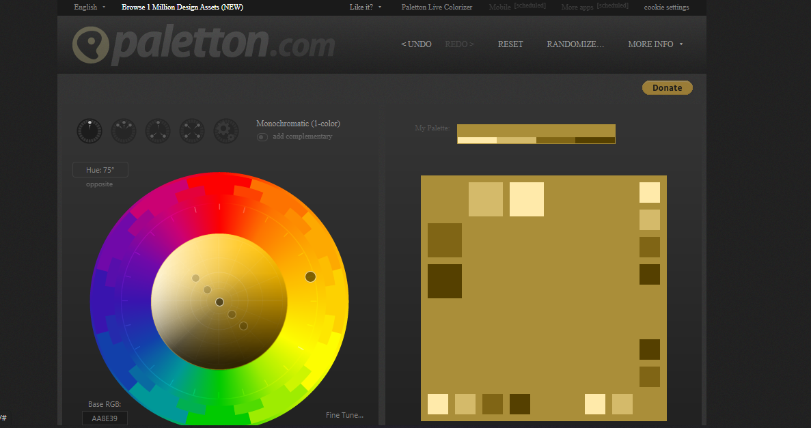Click the Hue: 75° box
Image resolution: width=811 pixels, height=428 pixels.
(100, 169)
